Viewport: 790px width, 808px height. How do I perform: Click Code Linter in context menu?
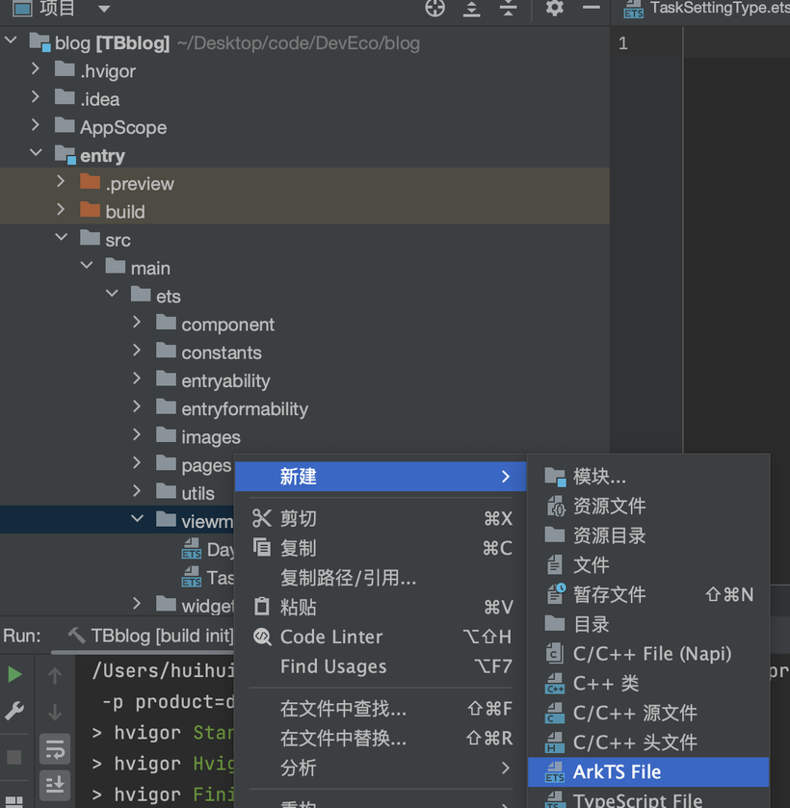330,637
